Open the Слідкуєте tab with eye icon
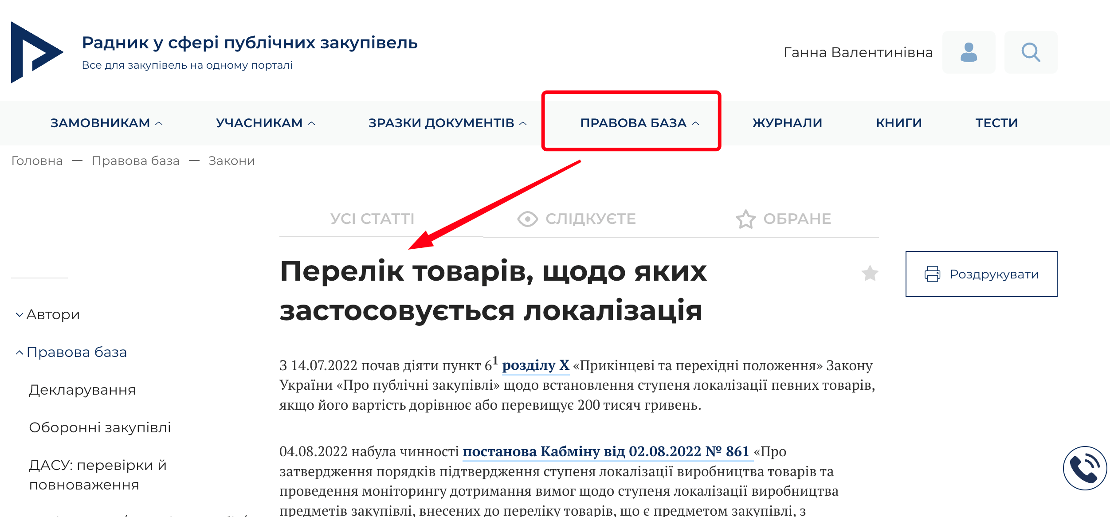Viewport: 1110px width, 517px height. pyautogui.click(x=577, y=219)
